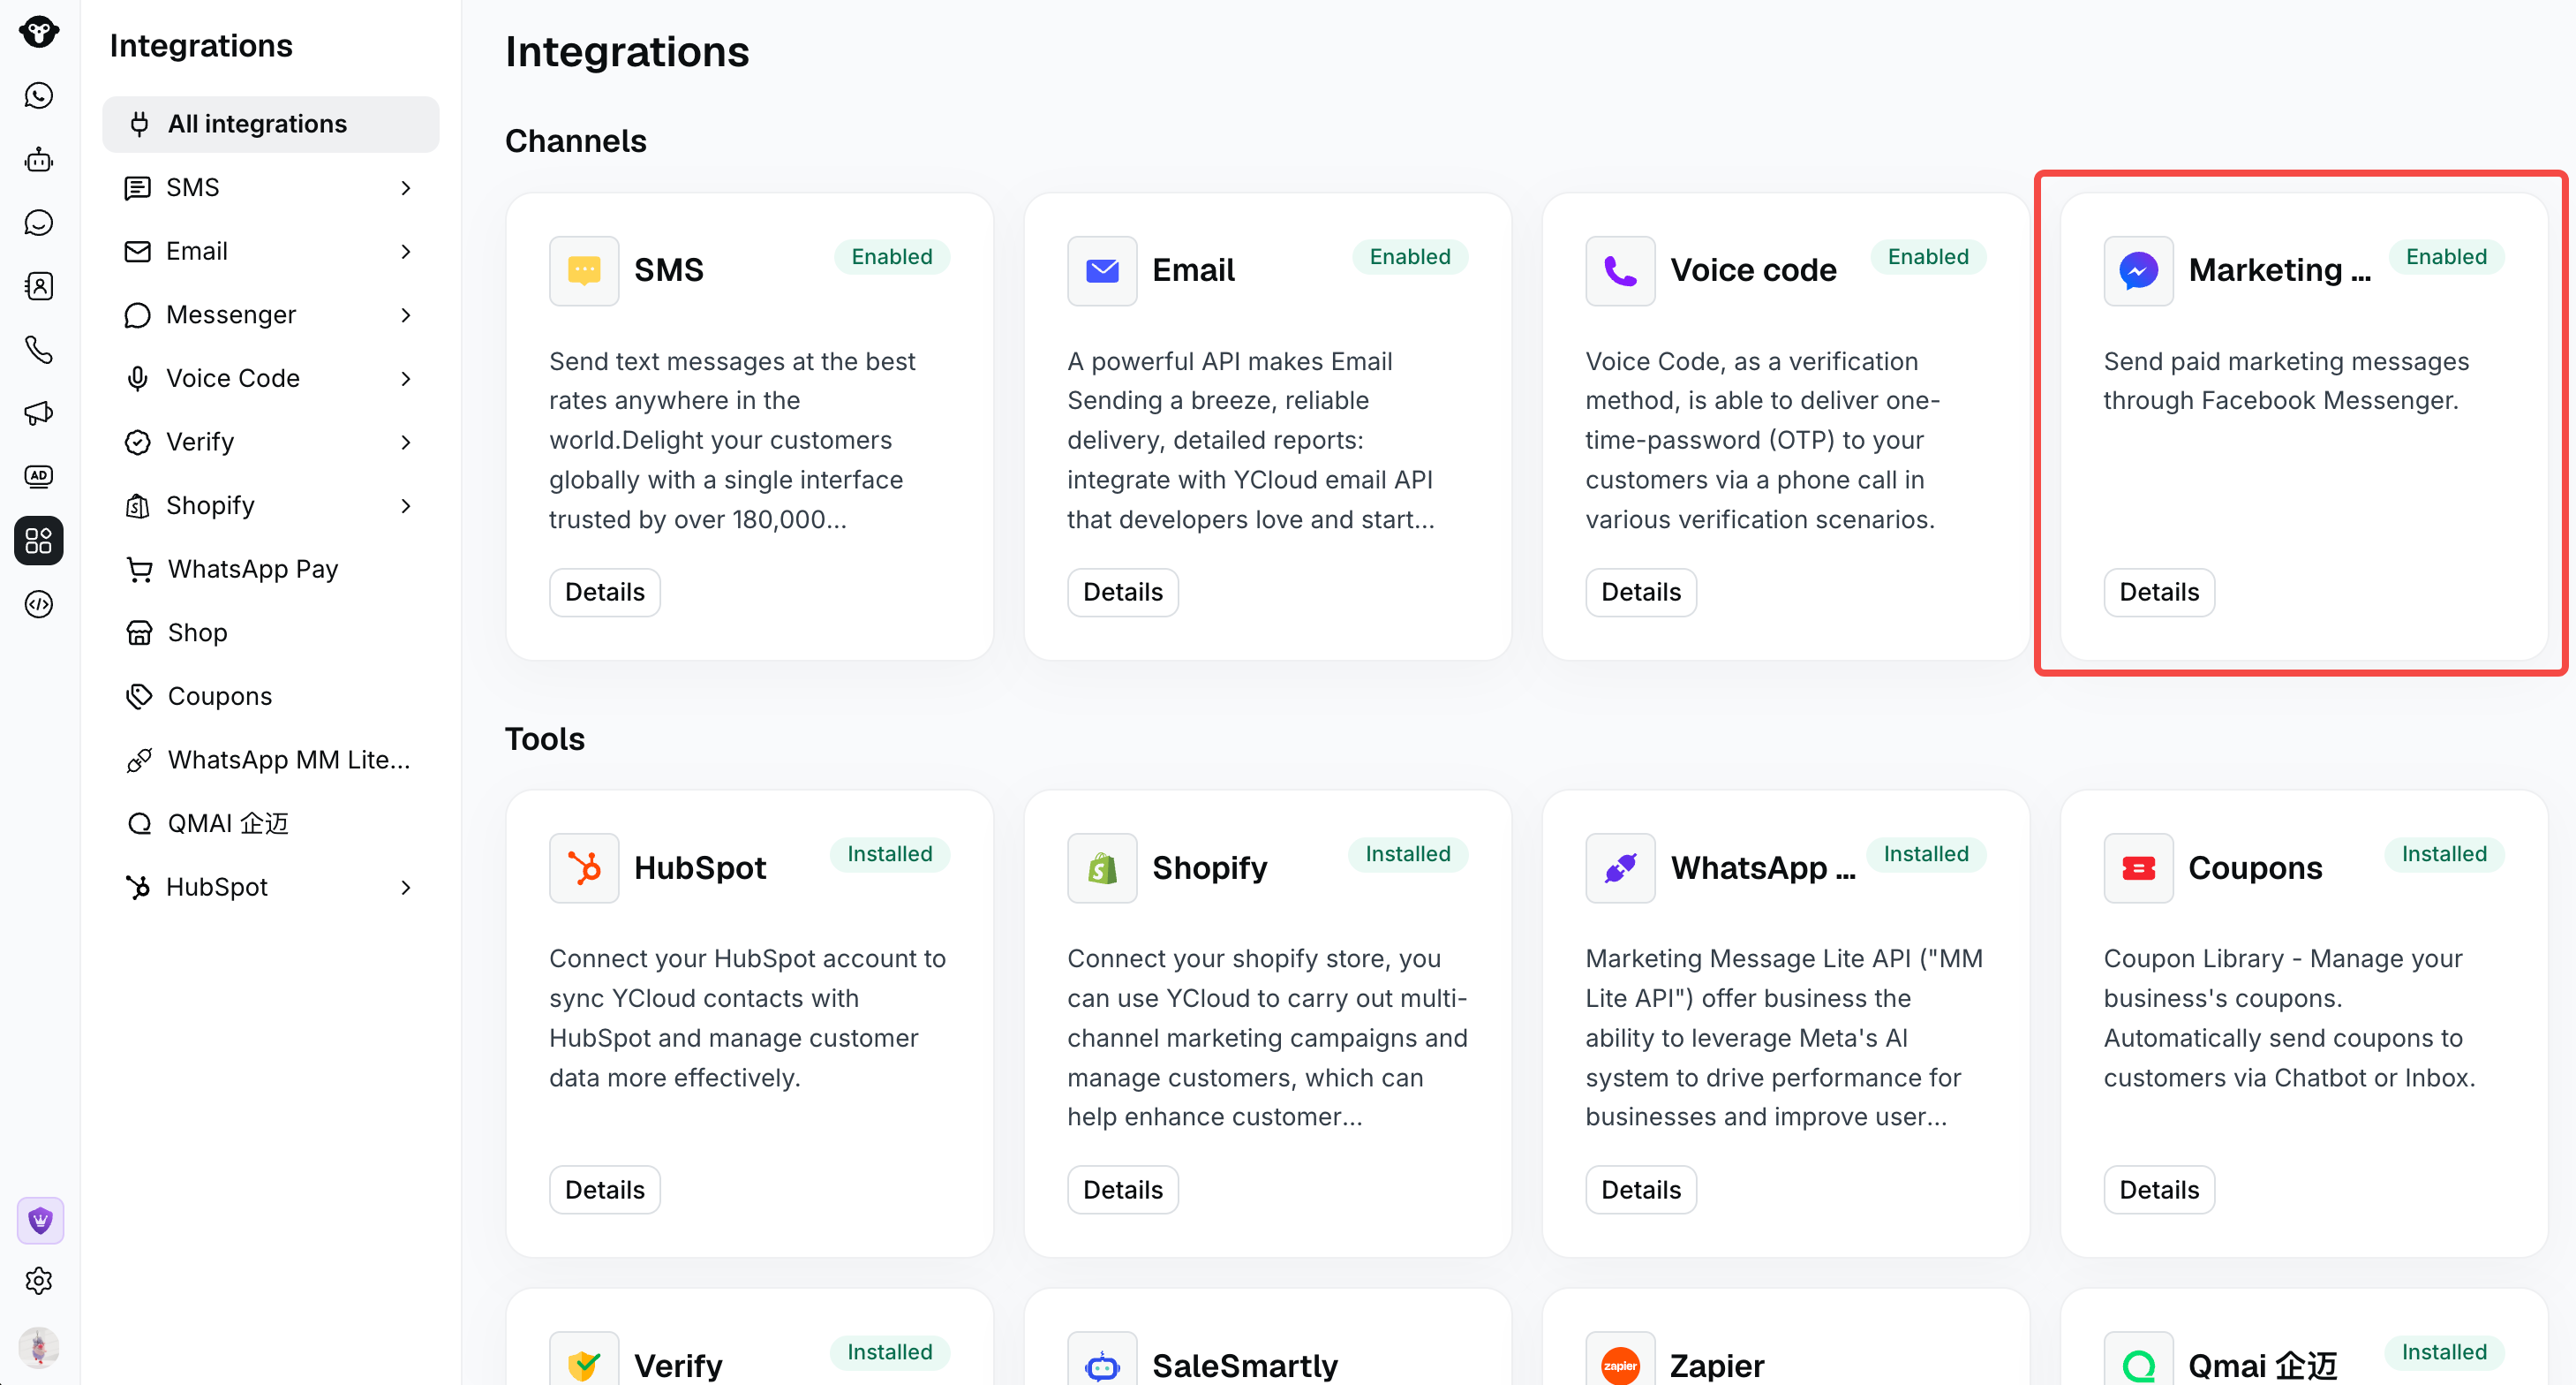Open the purple shield badge icon
Viewport: 2576px width, 1385px height.
point(40,1220)
